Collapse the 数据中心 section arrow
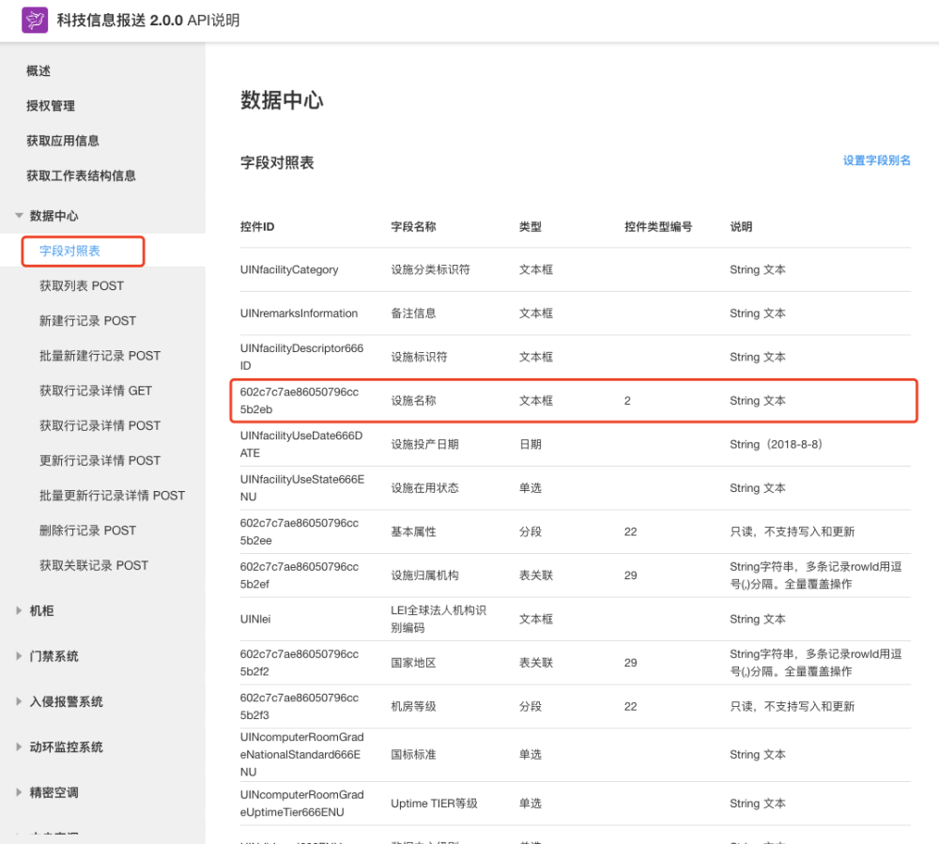 [19, 216]
